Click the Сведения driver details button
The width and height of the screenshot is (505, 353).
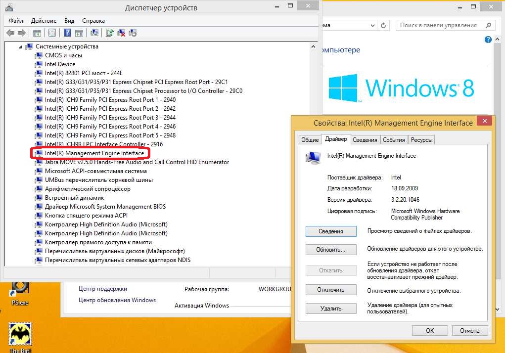[331, 231]
